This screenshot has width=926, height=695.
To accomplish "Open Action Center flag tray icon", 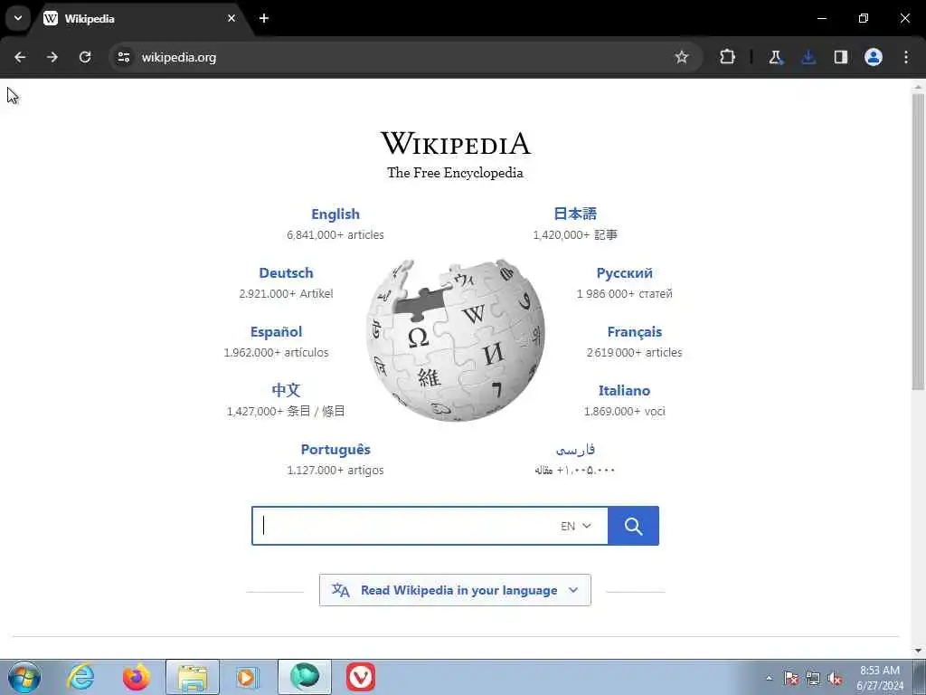I will point(791,678).
